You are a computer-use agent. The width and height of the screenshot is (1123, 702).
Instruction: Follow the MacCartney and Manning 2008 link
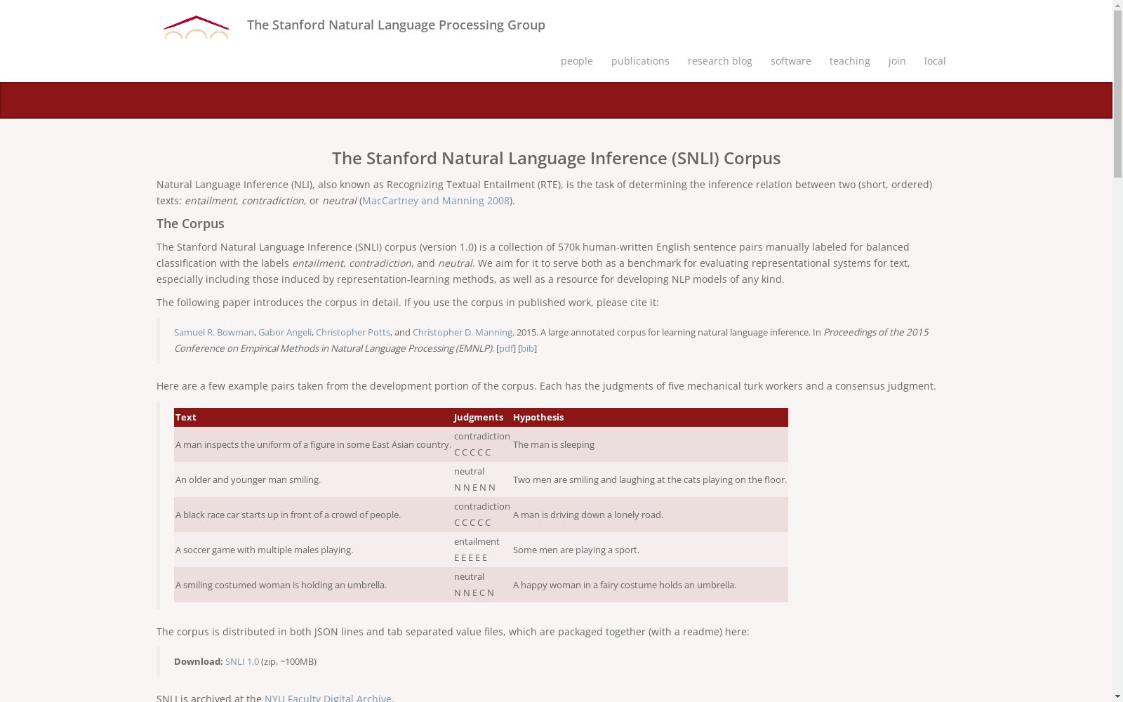tap(436, 201)
